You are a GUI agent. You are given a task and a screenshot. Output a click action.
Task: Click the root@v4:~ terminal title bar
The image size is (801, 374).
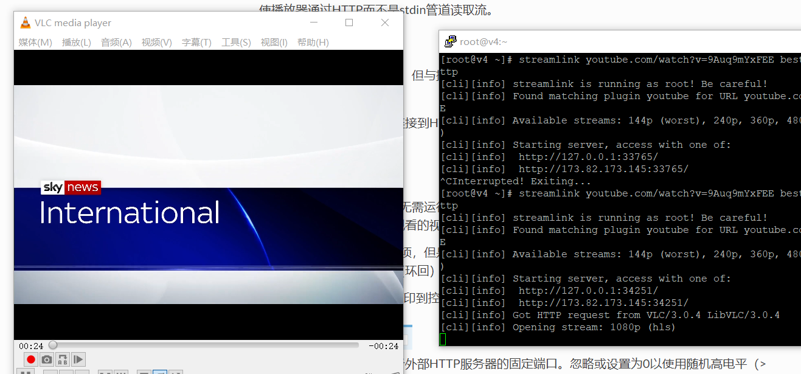click(608, 41)
